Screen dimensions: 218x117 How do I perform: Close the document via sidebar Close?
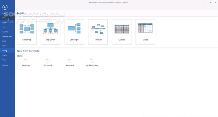(7, 60)
